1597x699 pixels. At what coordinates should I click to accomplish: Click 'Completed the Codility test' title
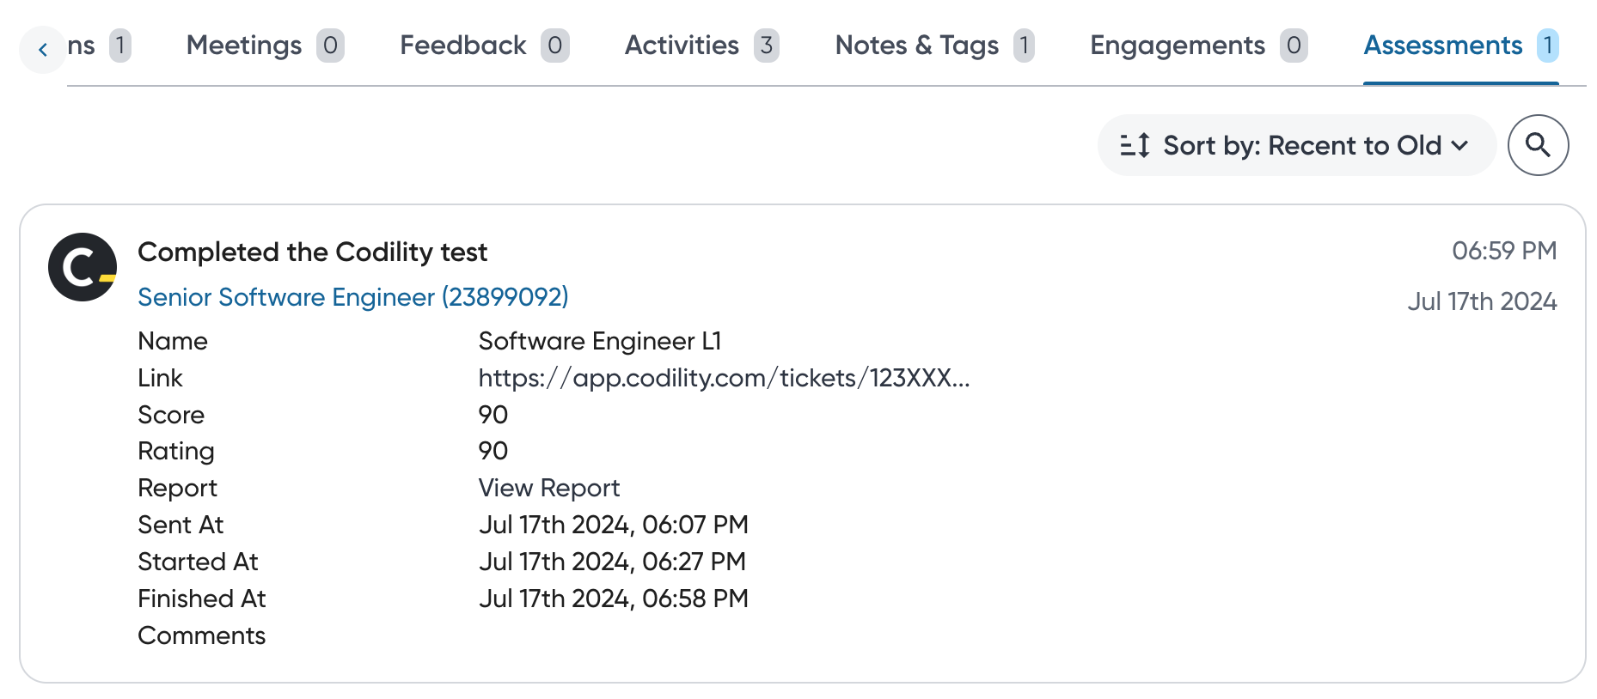[x=312, y=252]
